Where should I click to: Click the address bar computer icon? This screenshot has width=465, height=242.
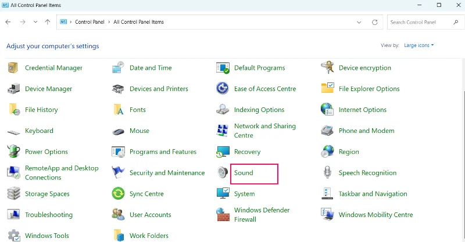point(63,21)
